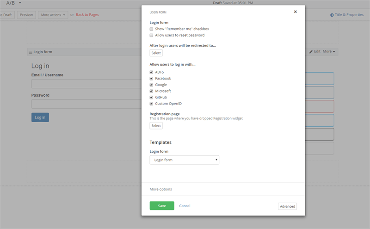
Task: Uncheck the Facebook login option
Action: click(x=151, y=79)
